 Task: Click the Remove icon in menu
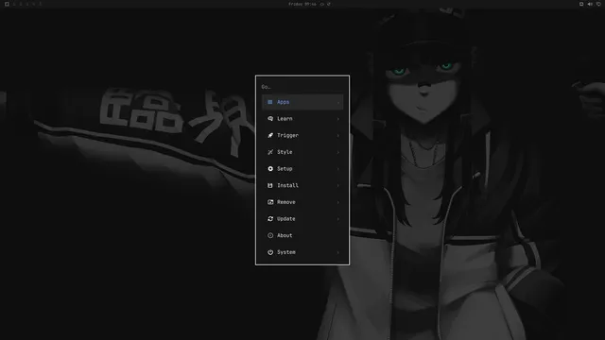pos(270,202)
